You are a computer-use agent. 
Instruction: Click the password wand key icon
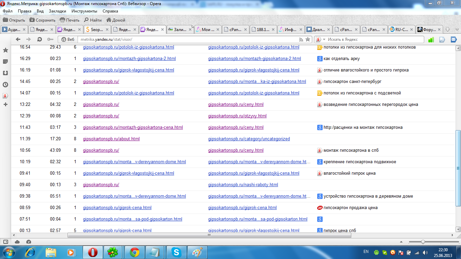[x=50, y=39]
